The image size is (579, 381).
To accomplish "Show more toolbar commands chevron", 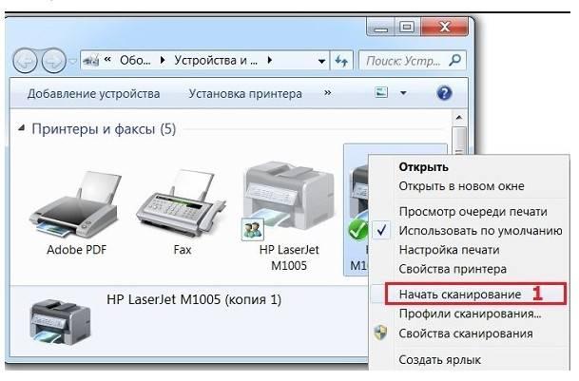I will (327, 93).
